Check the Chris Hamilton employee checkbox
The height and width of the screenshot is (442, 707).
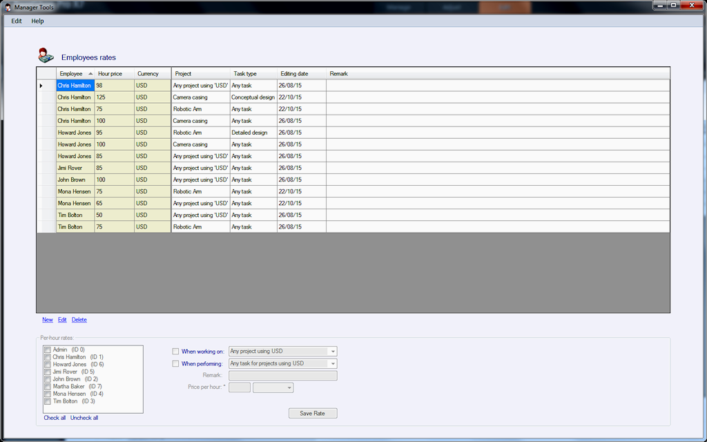(x=48, y=357)
